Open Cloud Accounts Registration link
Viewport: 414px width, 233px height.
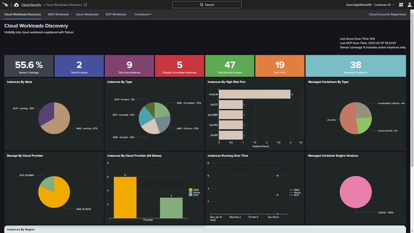point(387,14)
